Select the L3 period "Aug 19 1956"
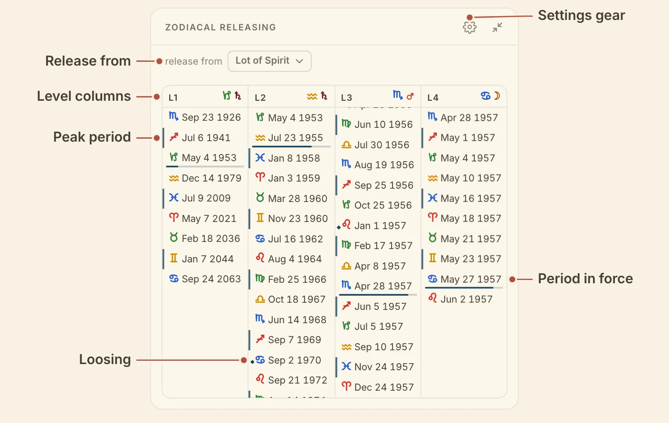The width and height of the screenshot is (669, 423). (x=378, y=164)
